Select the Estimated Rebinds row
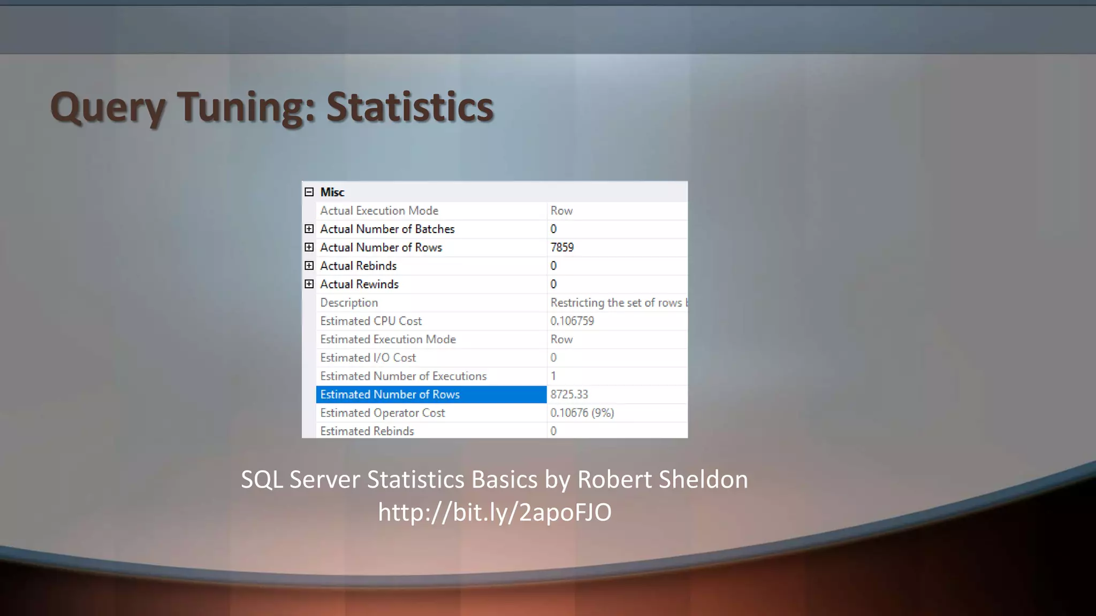The image size is (1096, 616). pos(501,431)
